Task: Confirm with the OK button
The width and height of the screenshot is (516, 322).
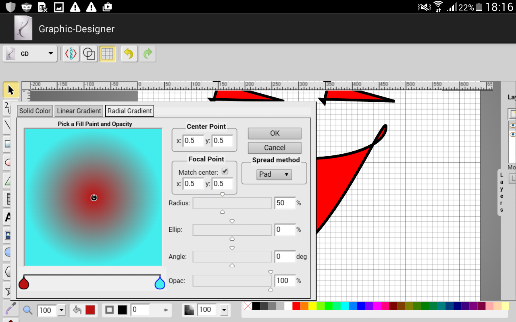Action: [275, 133]
